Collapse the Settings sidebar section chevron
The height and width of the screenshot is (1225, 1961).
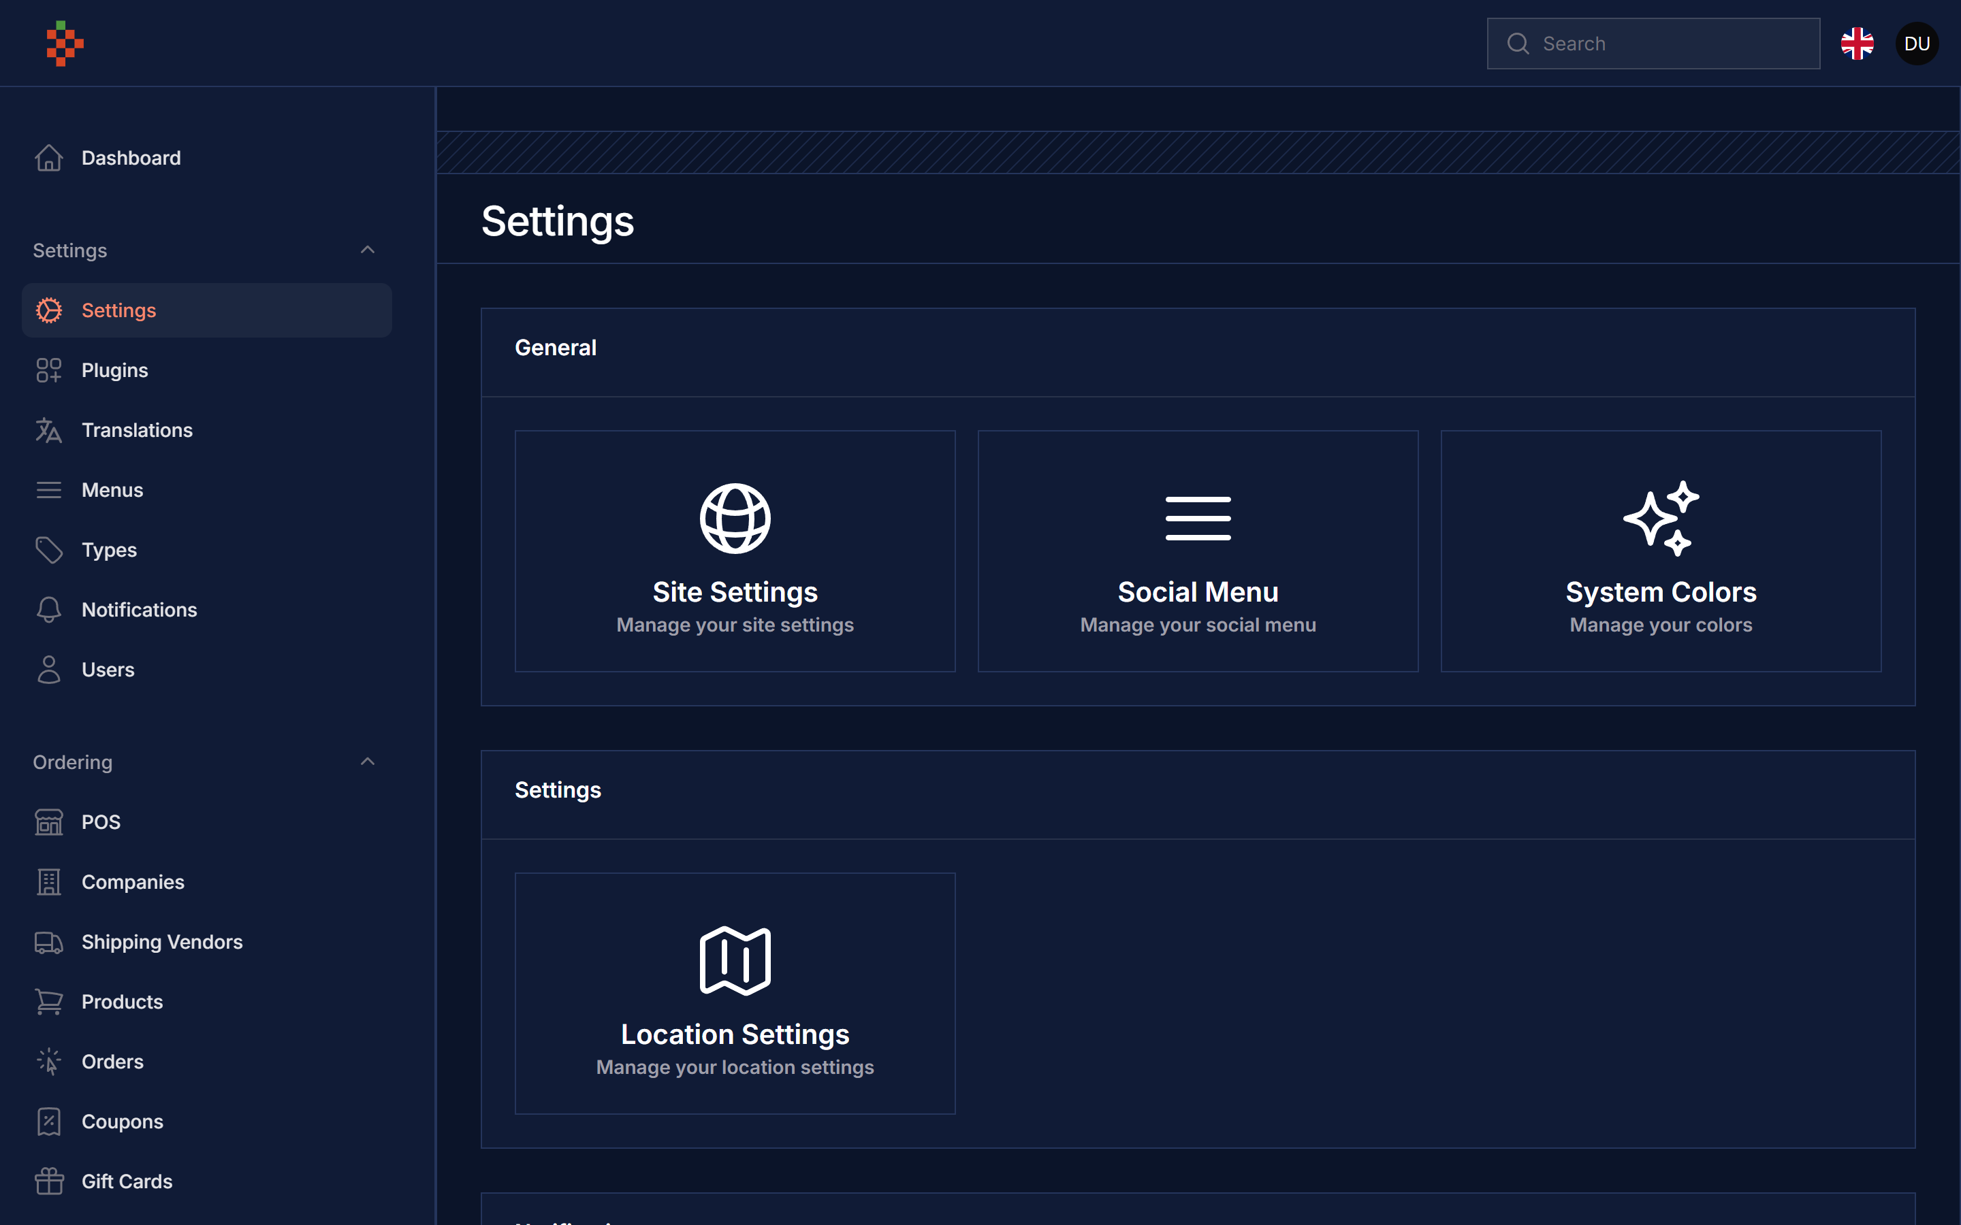pyautogui.click(x=368, y=250)
